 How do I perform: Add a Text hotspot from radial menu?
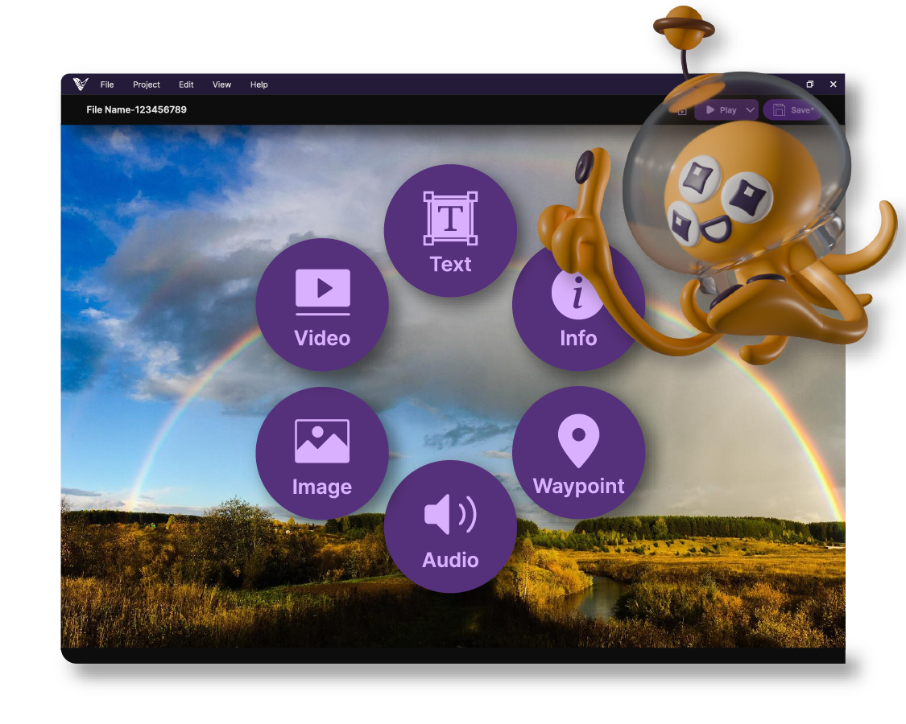450,231
